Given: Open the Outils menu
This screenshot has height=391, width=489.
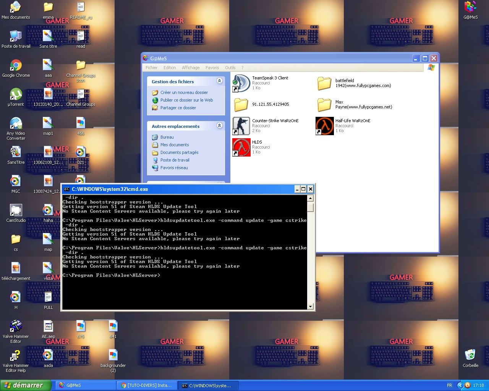Looking at the screenshot, I should (x=230, y=68).
